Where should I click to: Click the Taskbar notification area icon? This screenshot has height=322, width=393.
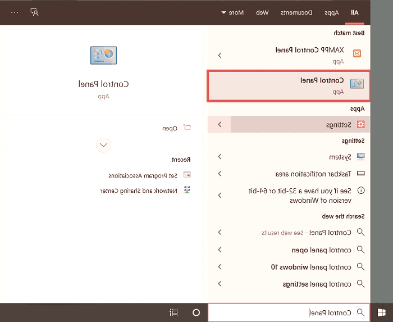click(x=360, y=174)
